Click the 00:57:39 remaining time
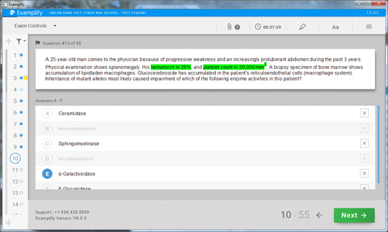Viewport: 388px width, 232px height. pyautogui.click(x=272, y=27)
